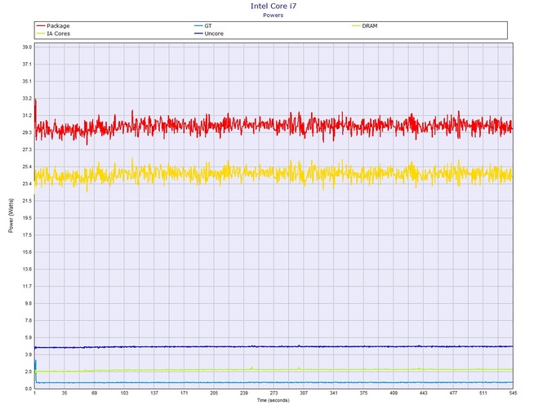Click the red Package legend line swatch

[41, 26]
